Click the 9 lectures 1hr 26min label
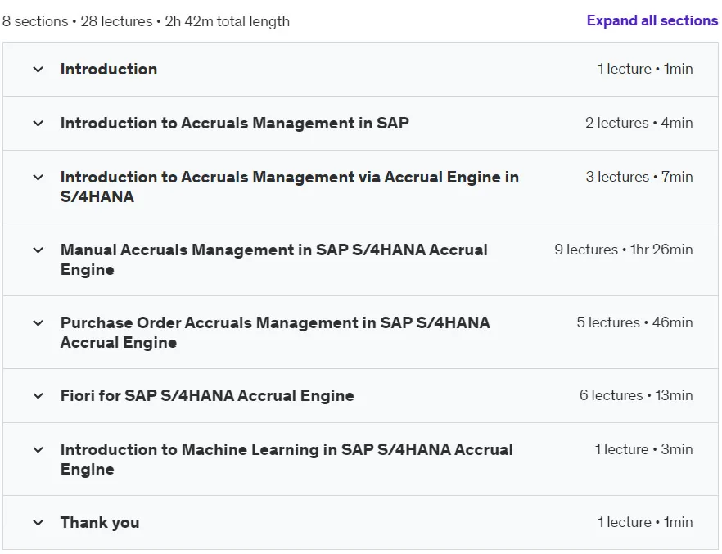The height and width of the screenshot is (554, 722). pos(624,250)
